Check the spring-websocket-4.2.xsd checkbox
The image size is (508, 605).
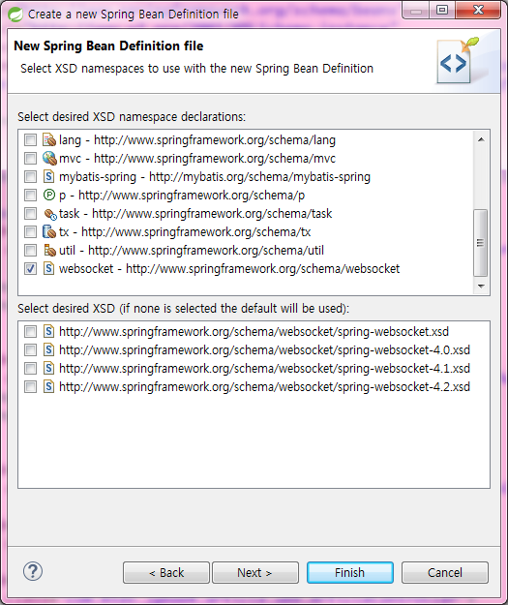(30, 386)
